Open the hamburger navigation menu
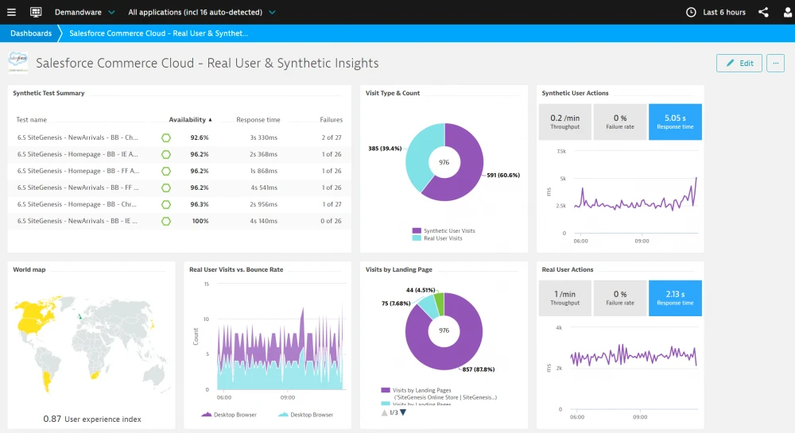Screen dimensions: 795x433 [11, 12]
